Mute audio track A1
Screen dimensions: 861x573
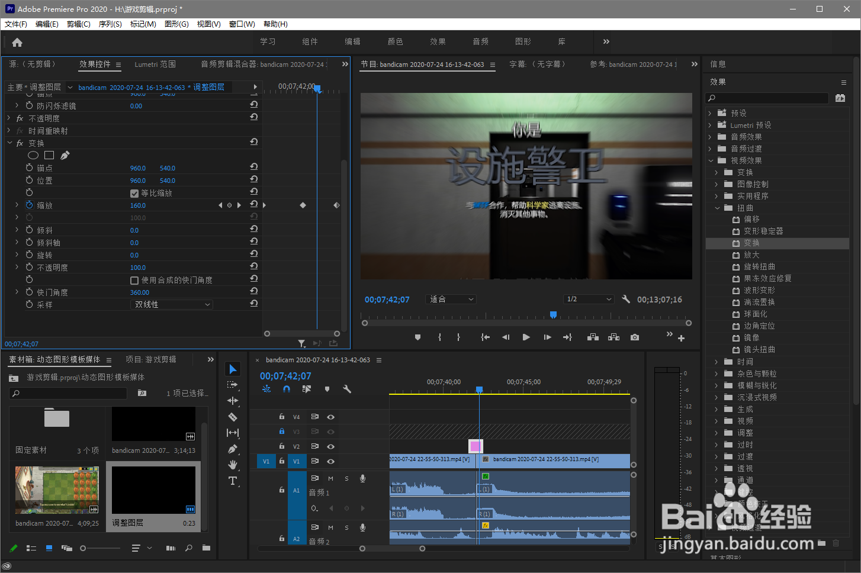point(330,478)
